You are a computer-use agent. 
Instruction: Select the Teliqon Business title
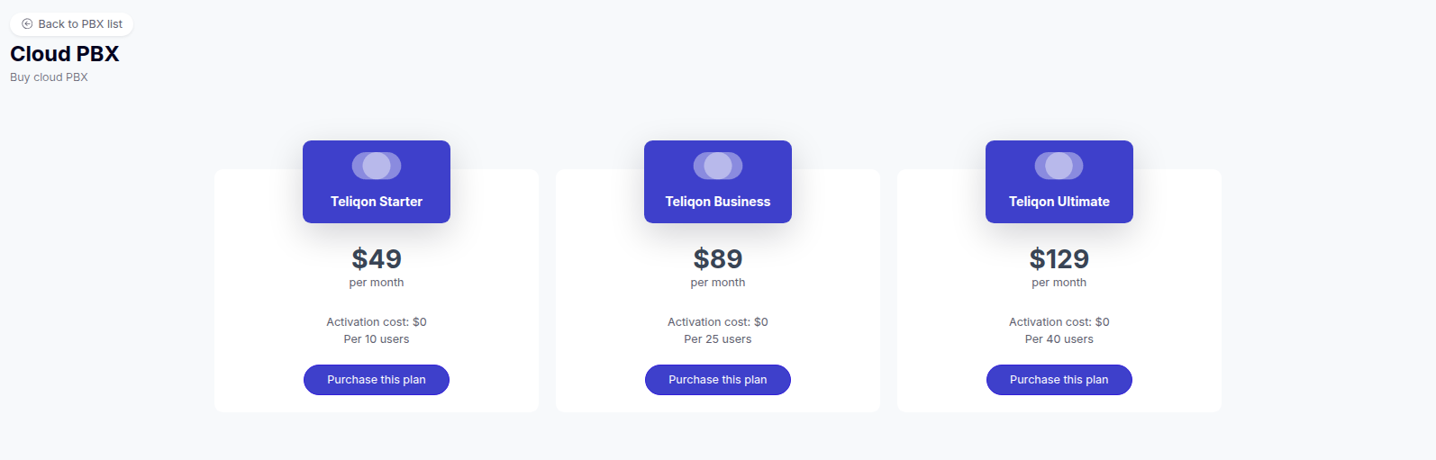718,202
